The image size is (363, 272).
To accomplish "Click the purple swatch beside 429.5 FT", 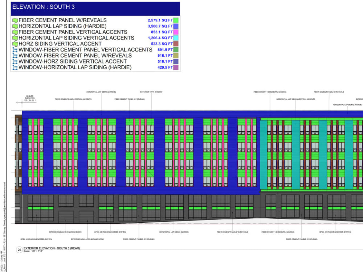I will point(176,67).
